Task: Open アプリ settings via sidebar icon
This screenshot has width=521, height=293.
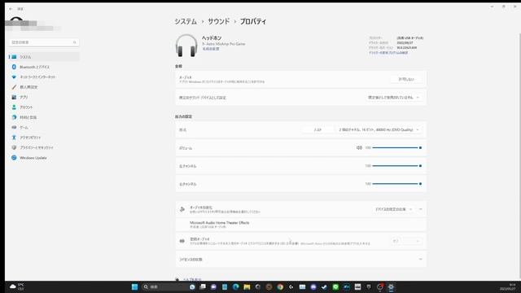Action: [14, 98]
